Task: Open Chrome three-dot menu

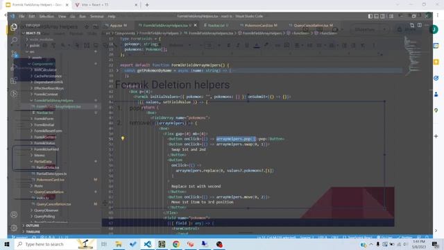Action: (438, 15)
